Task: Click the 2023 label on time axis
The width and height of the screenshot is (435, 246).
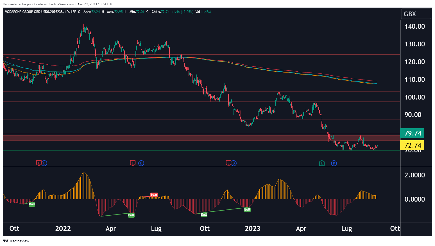Action: tap(252, 229)
